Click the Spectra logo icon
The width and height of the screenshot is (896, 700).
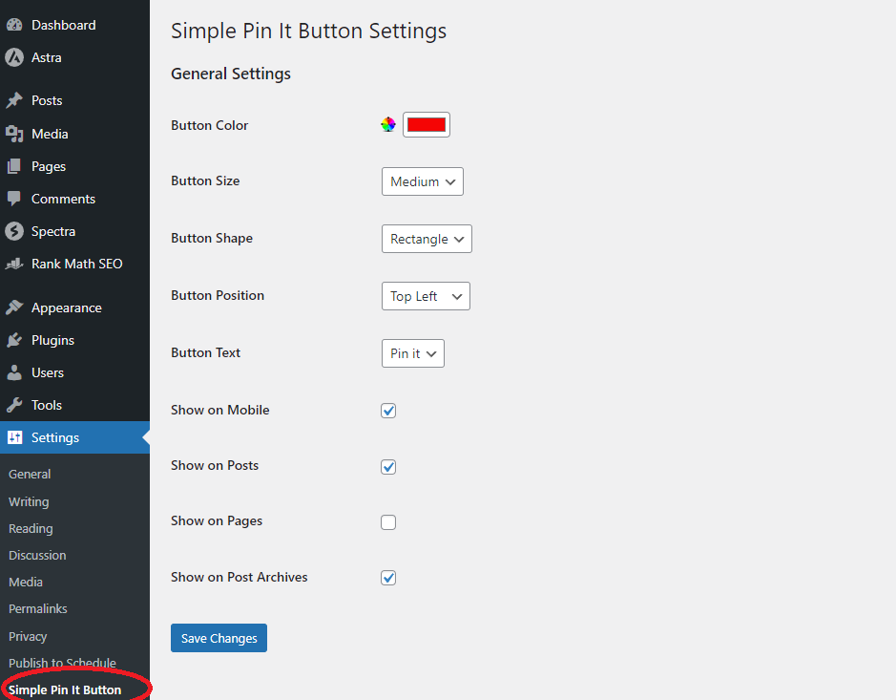pyautogui.click(x=14, y=231)
